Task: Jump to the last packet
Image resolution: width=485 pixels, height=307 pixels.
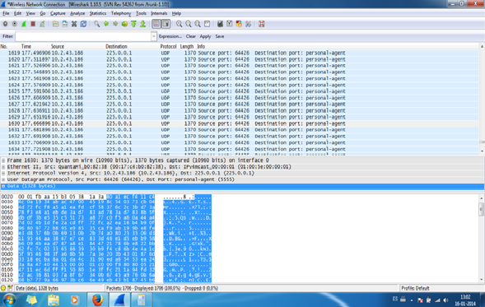Action: [x=143, y=24]
